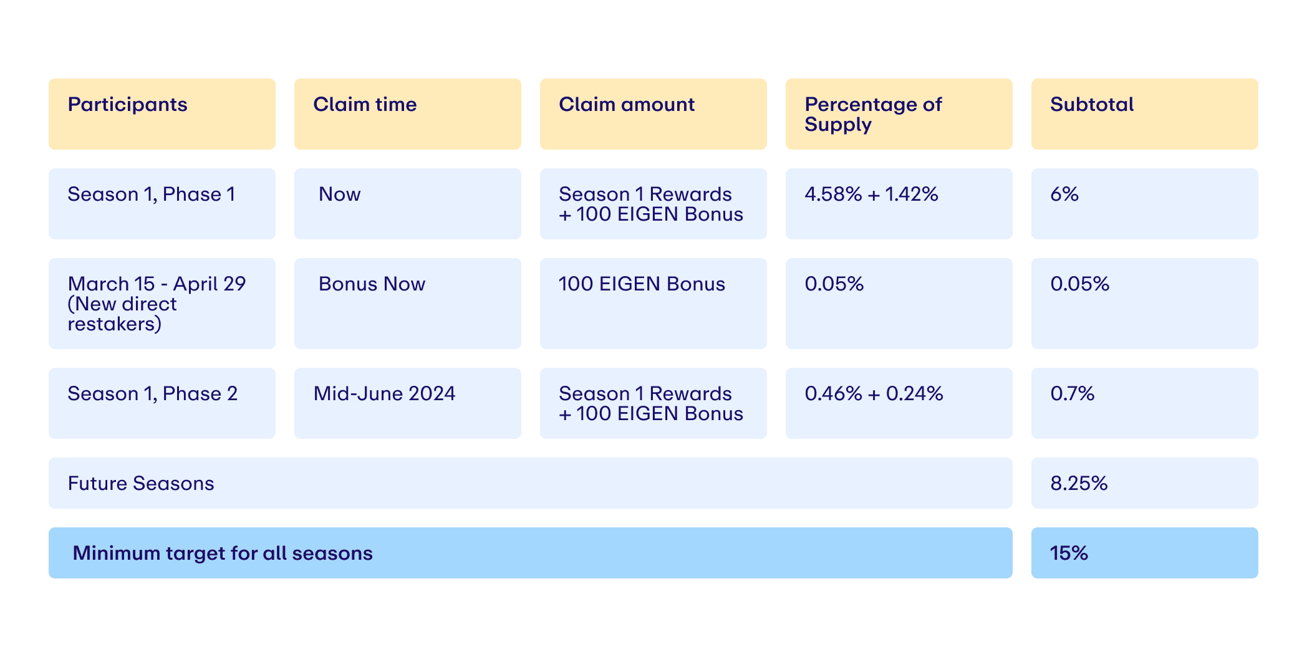Screen dimensions: 1307x657
Task: Select the Mid-June 2024 cell
Action: tap(407, 403)
